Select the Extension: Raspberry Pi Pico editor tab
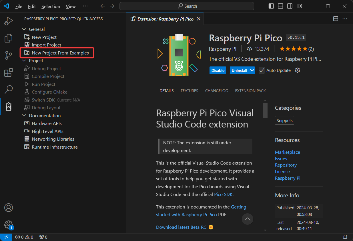Viewport: 353px width, 241px height. [x=165, y=19]
